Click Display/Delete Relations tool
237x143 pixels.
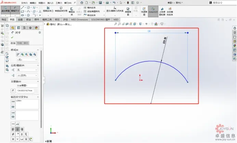coord(115,9)
